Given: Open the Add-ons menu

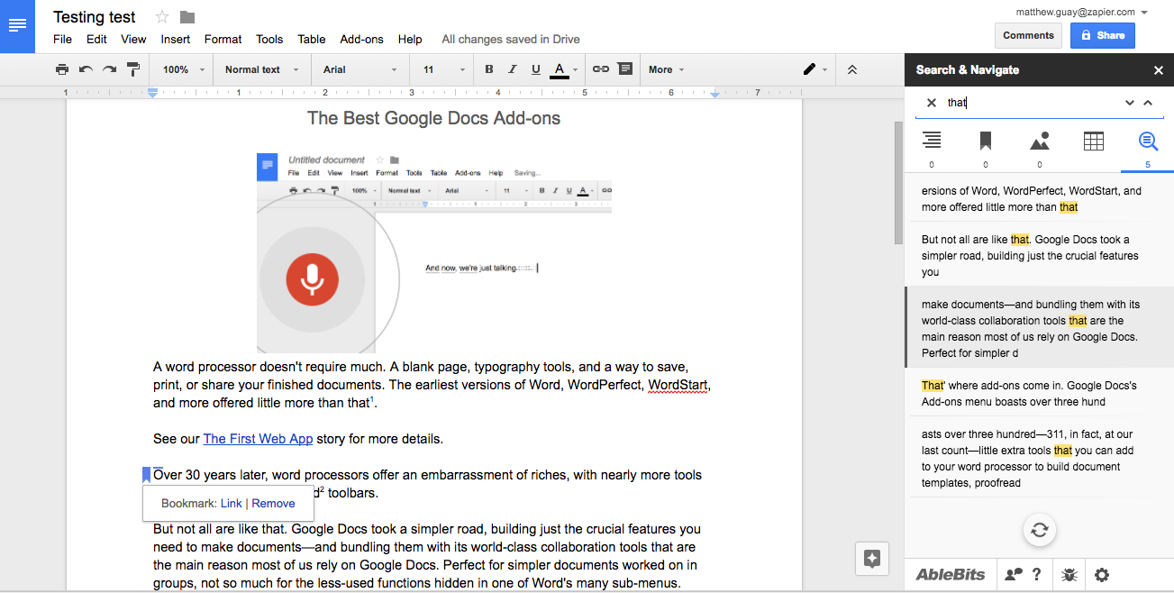Looking at the screenshot, I should [361, 39].
